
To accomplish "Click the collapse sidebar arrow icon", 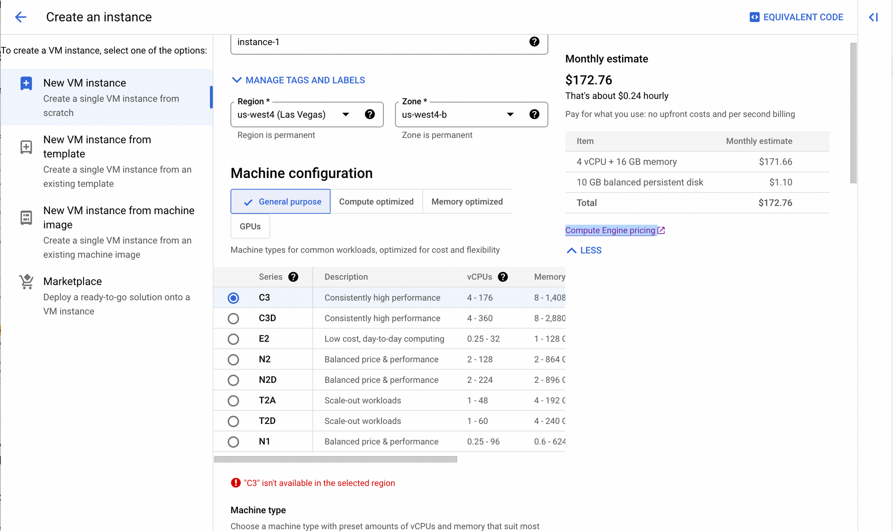I will (x=875, y=17).
